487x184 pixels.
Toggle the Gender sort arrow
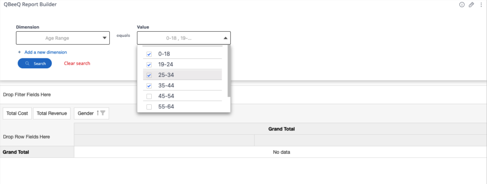tap(97, 113)
